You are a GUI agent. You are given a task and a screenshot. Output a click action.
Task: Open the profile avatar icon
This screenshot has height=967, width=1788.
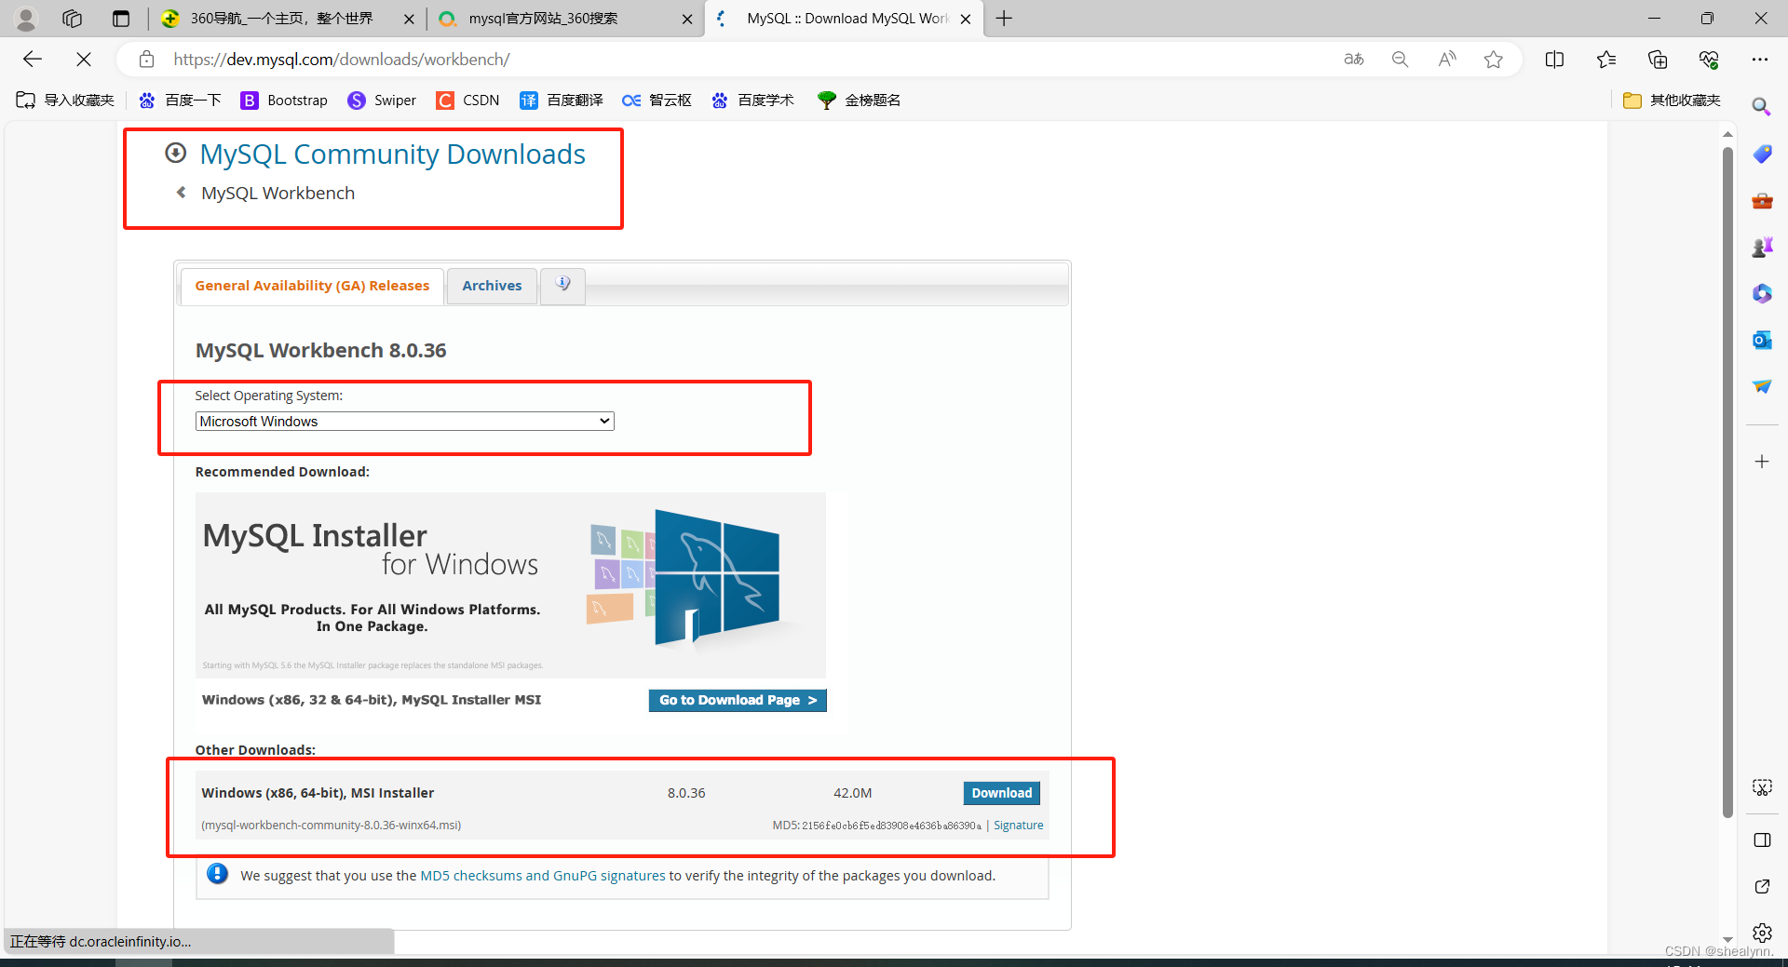point(26,19)
